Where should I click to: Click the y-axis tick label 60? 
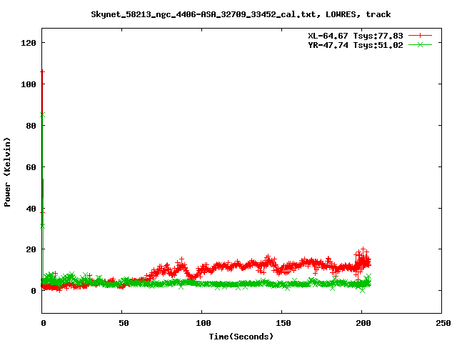click(31, 167)
